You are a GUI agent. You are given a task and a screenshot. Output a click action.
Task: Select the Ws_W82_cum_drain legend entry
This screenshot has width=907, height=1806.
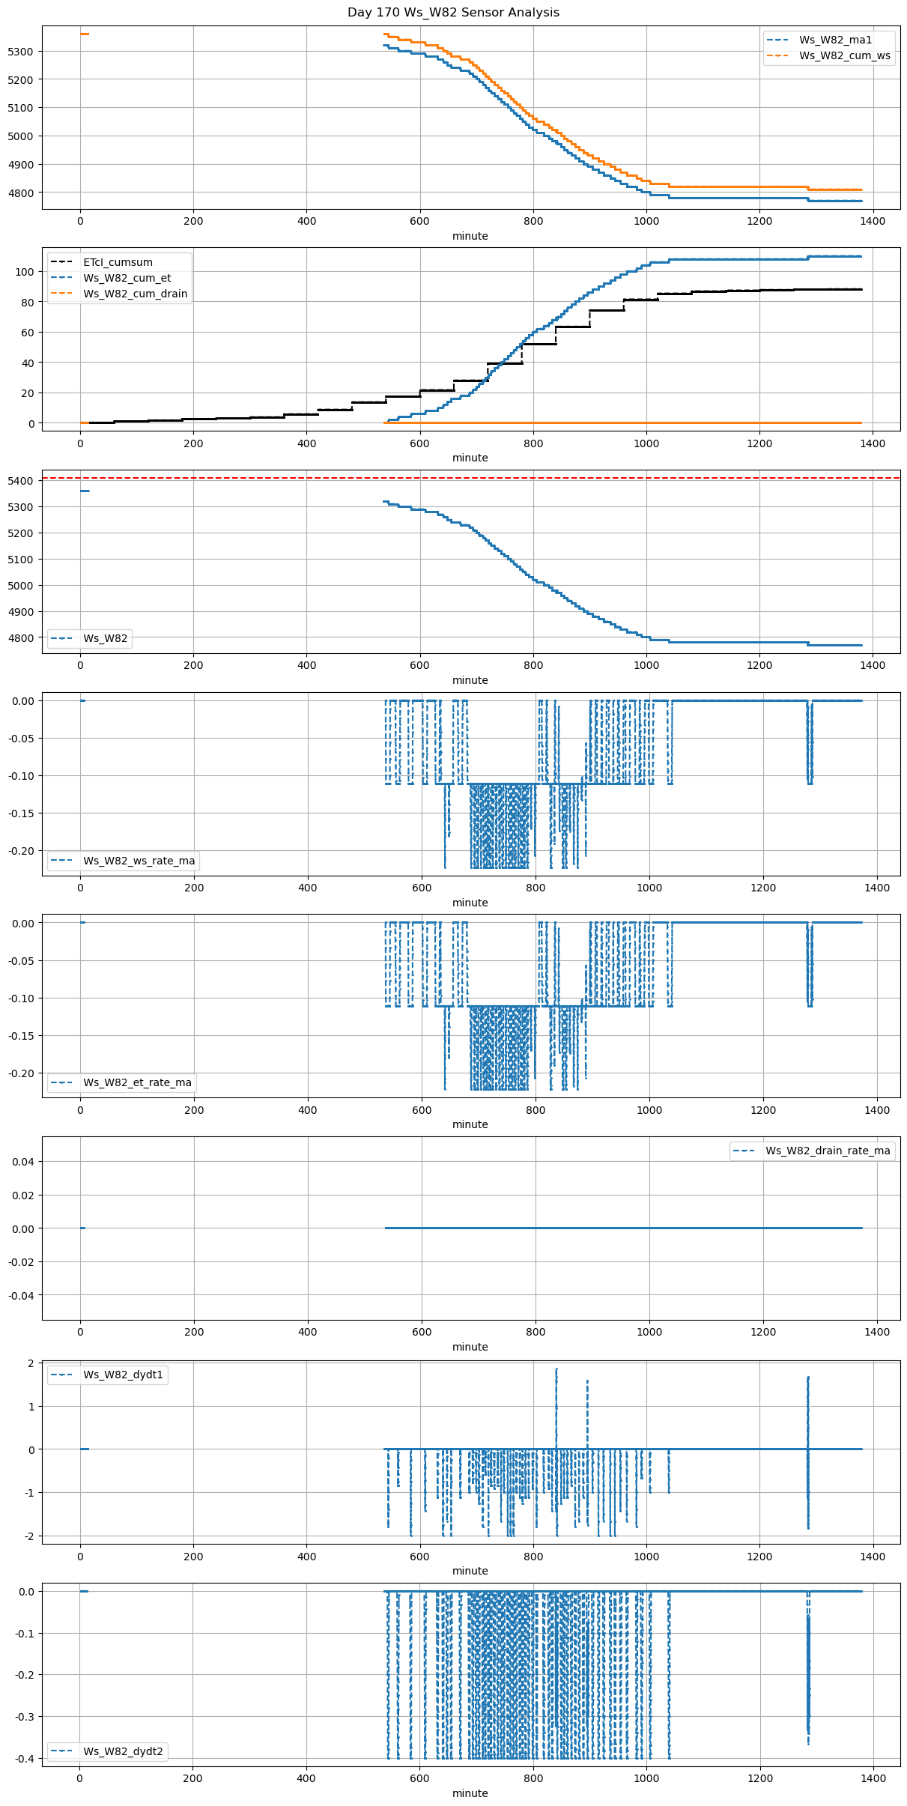point(135,294)
